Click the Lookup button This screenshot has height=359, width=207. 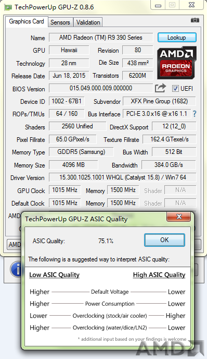(x=177, y=38)
